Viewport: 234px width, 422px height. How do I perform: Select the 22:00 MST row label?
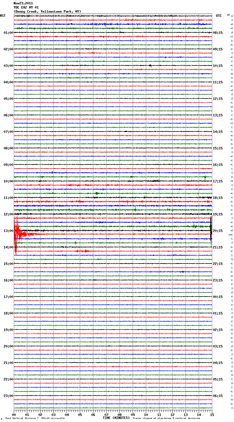[9, 379]
